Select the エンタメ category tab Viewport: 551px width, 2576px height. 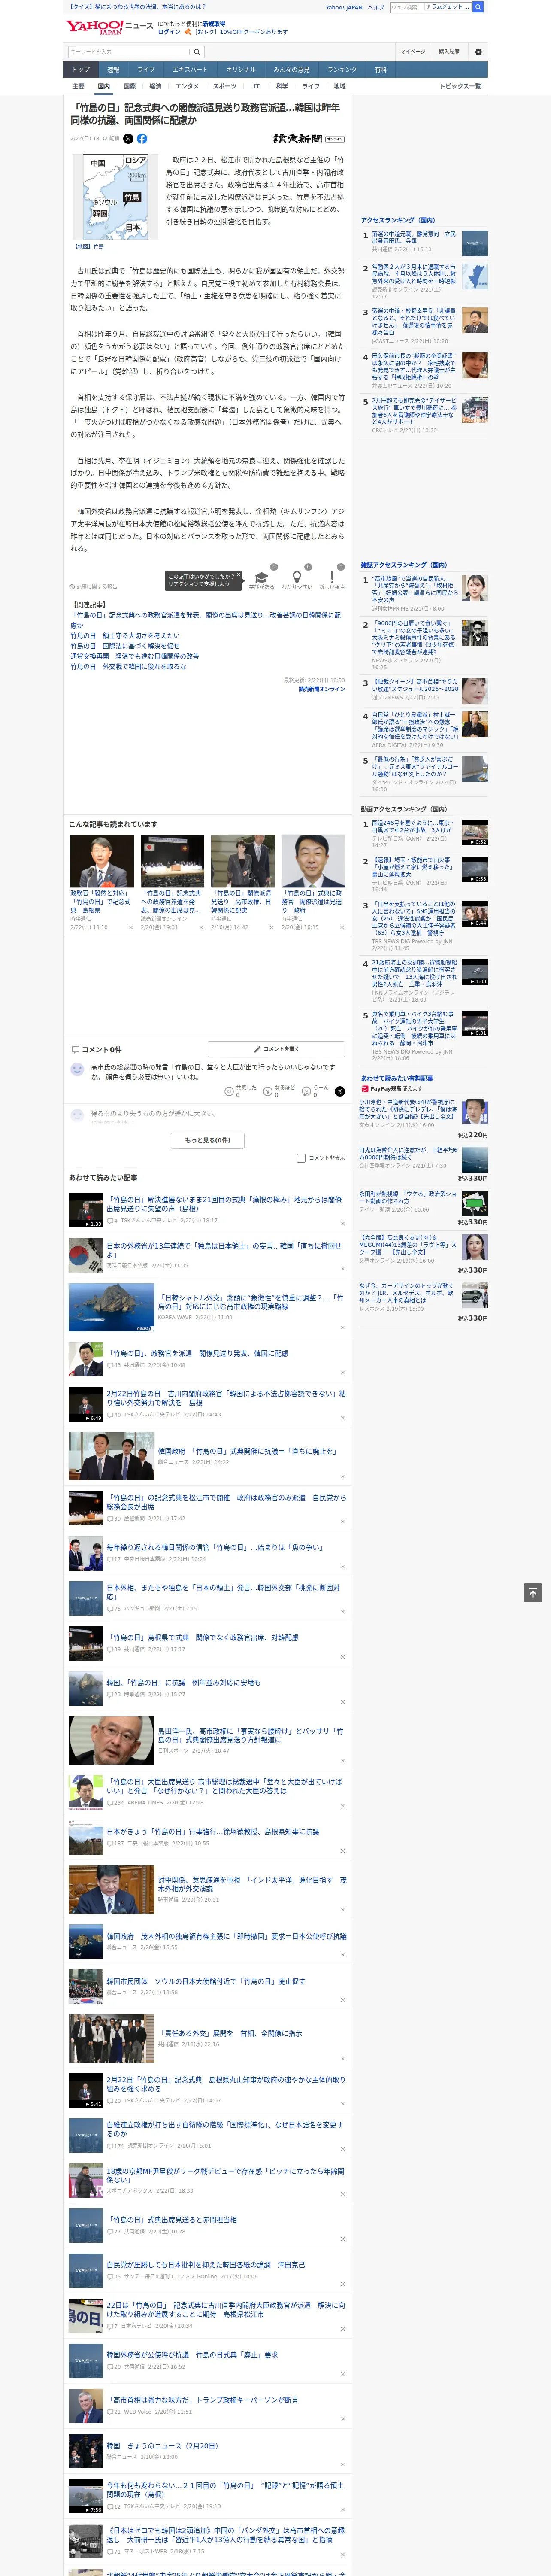187,86
